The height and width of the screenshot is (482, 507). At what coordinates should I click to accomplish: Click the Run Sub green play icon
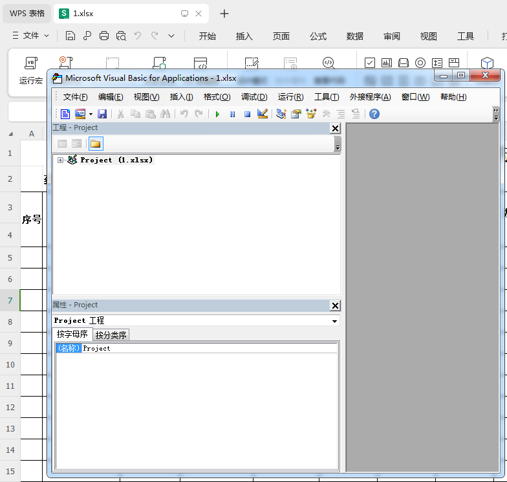[x=217, y=114]
